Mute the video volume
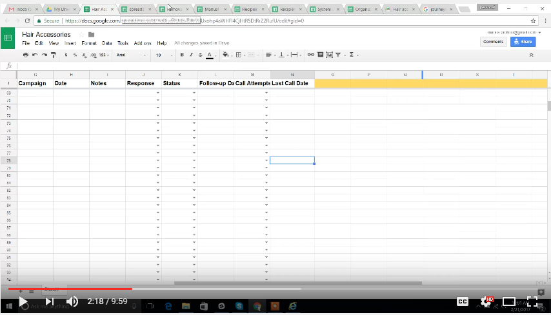 point(72,301)
